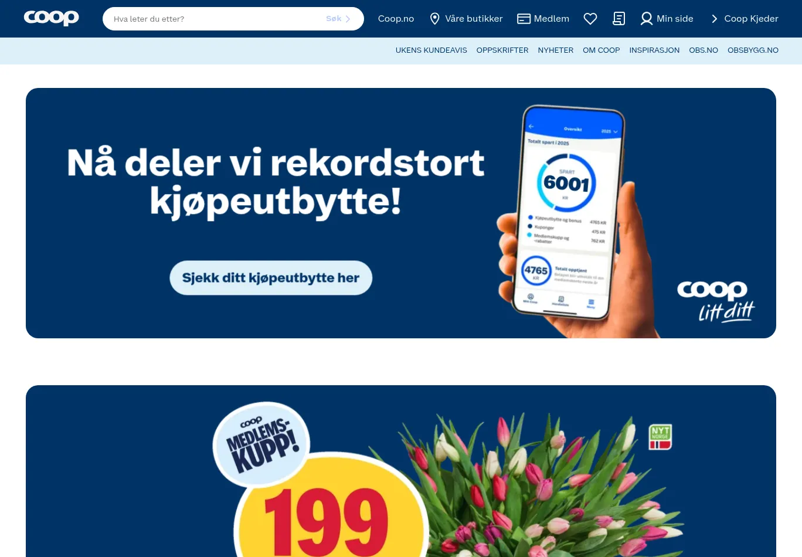Open OPPSKRIFTER menu item
The image size is (802, 557).
coord(502,50)
